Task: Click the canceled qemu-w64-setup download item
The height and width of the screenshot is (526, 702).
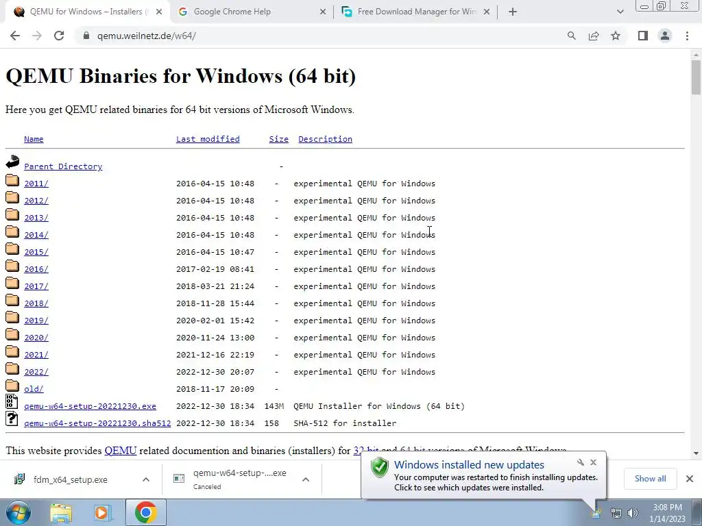Action: point(230,479)
